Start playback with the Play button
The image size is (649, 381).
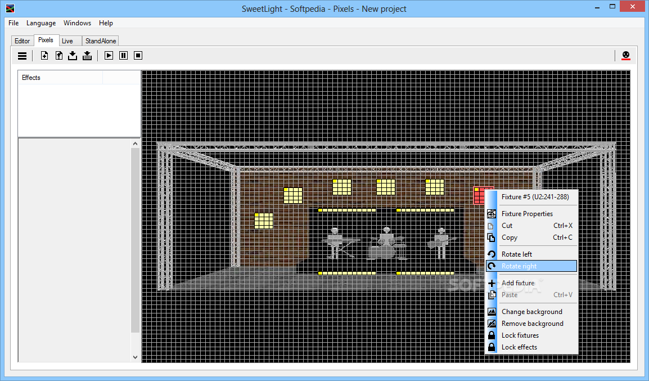pyautogui.click(x=109, y=56)
